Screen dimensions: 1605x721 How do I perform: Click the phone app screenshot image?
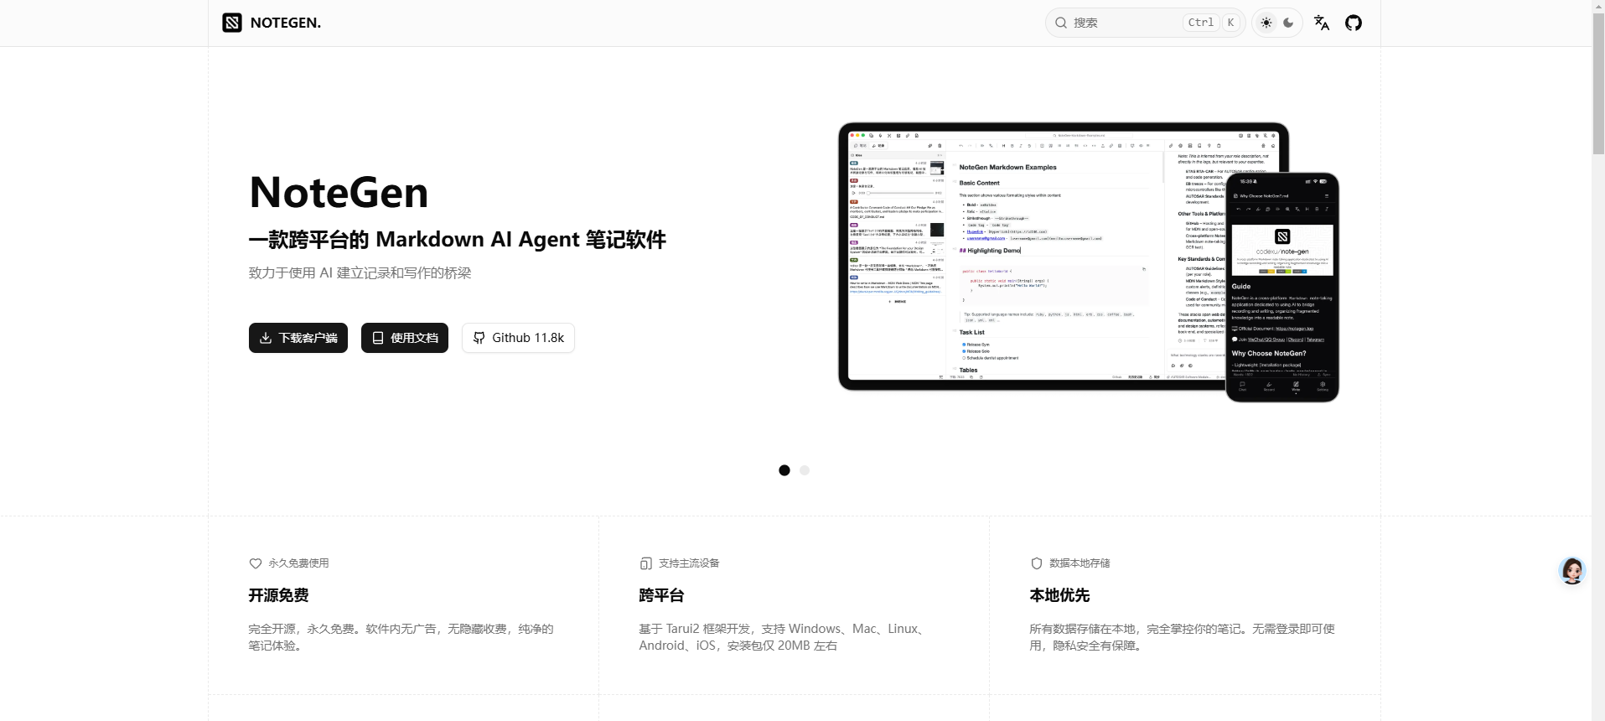[1282, 287]
